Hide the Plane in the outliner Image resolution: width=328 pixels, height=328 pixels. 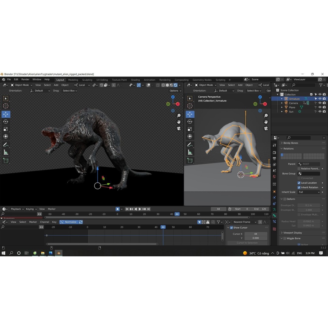(320, 107)
